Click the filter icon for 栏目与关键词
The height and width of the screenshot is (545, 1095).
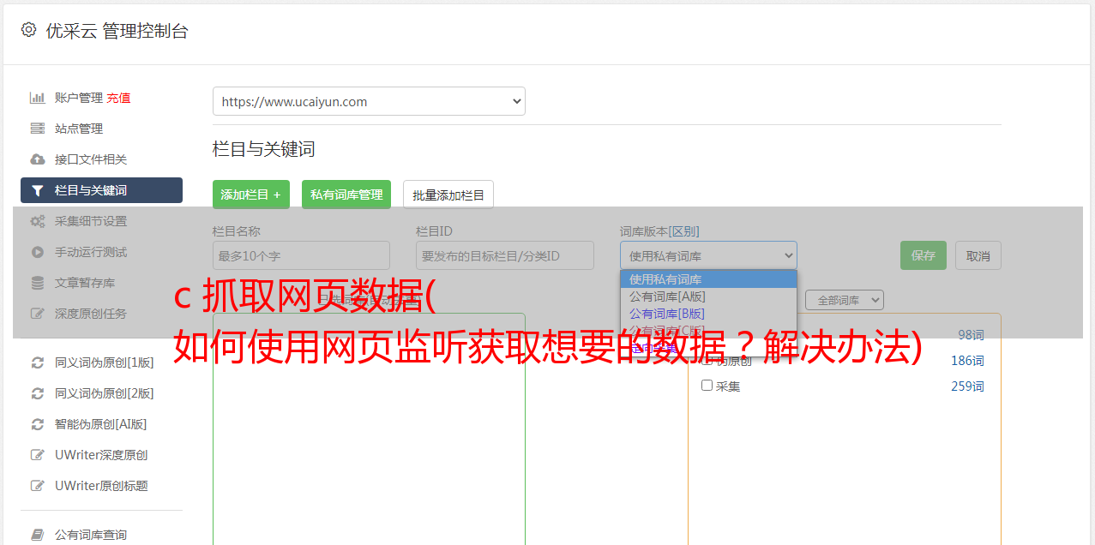[x=38, y=190]
